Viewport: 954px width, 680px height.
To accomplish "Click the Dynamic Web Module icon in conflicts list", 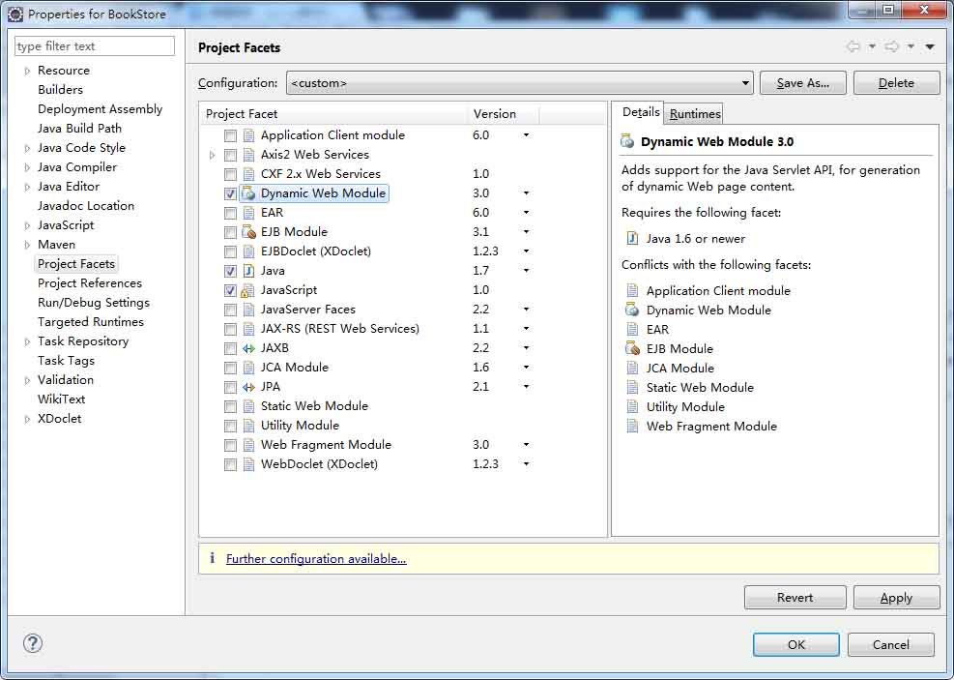I will click(x=633, y=310).
